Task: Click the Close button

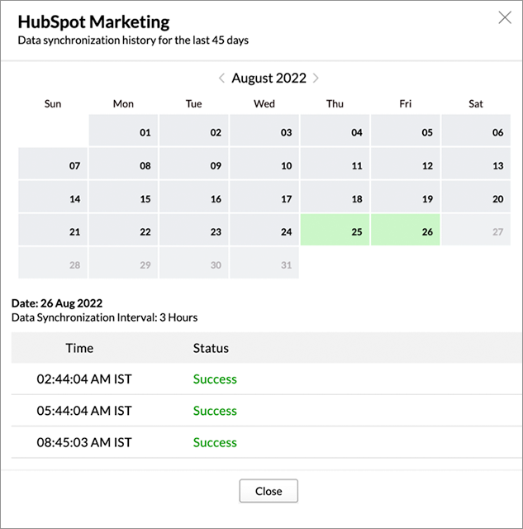Action: pyautogui.click(x=269, y=491)
